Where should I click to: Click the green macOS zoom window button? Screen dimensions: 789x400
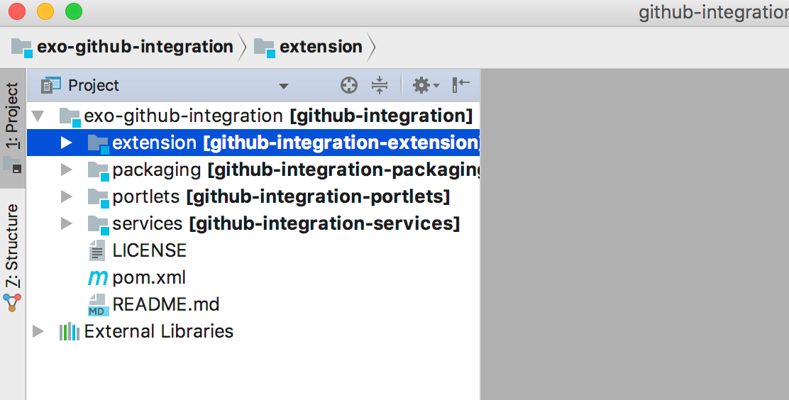(x=74, y=11)
